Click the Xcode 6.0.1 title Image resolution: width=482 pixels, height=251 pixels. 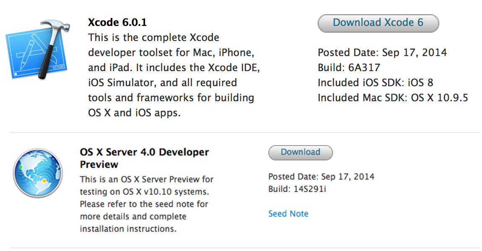117,22
